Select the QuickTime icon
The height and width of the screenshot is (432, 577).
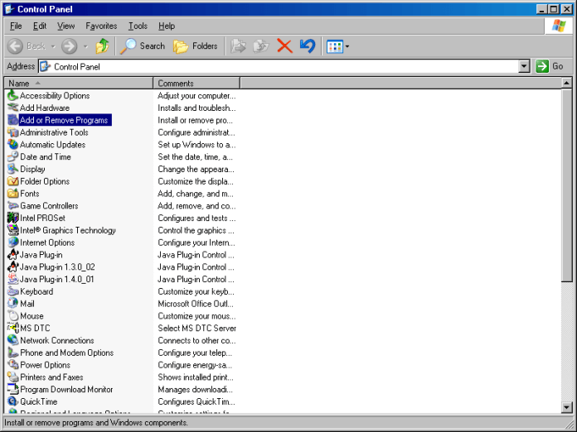pos(13,401)
